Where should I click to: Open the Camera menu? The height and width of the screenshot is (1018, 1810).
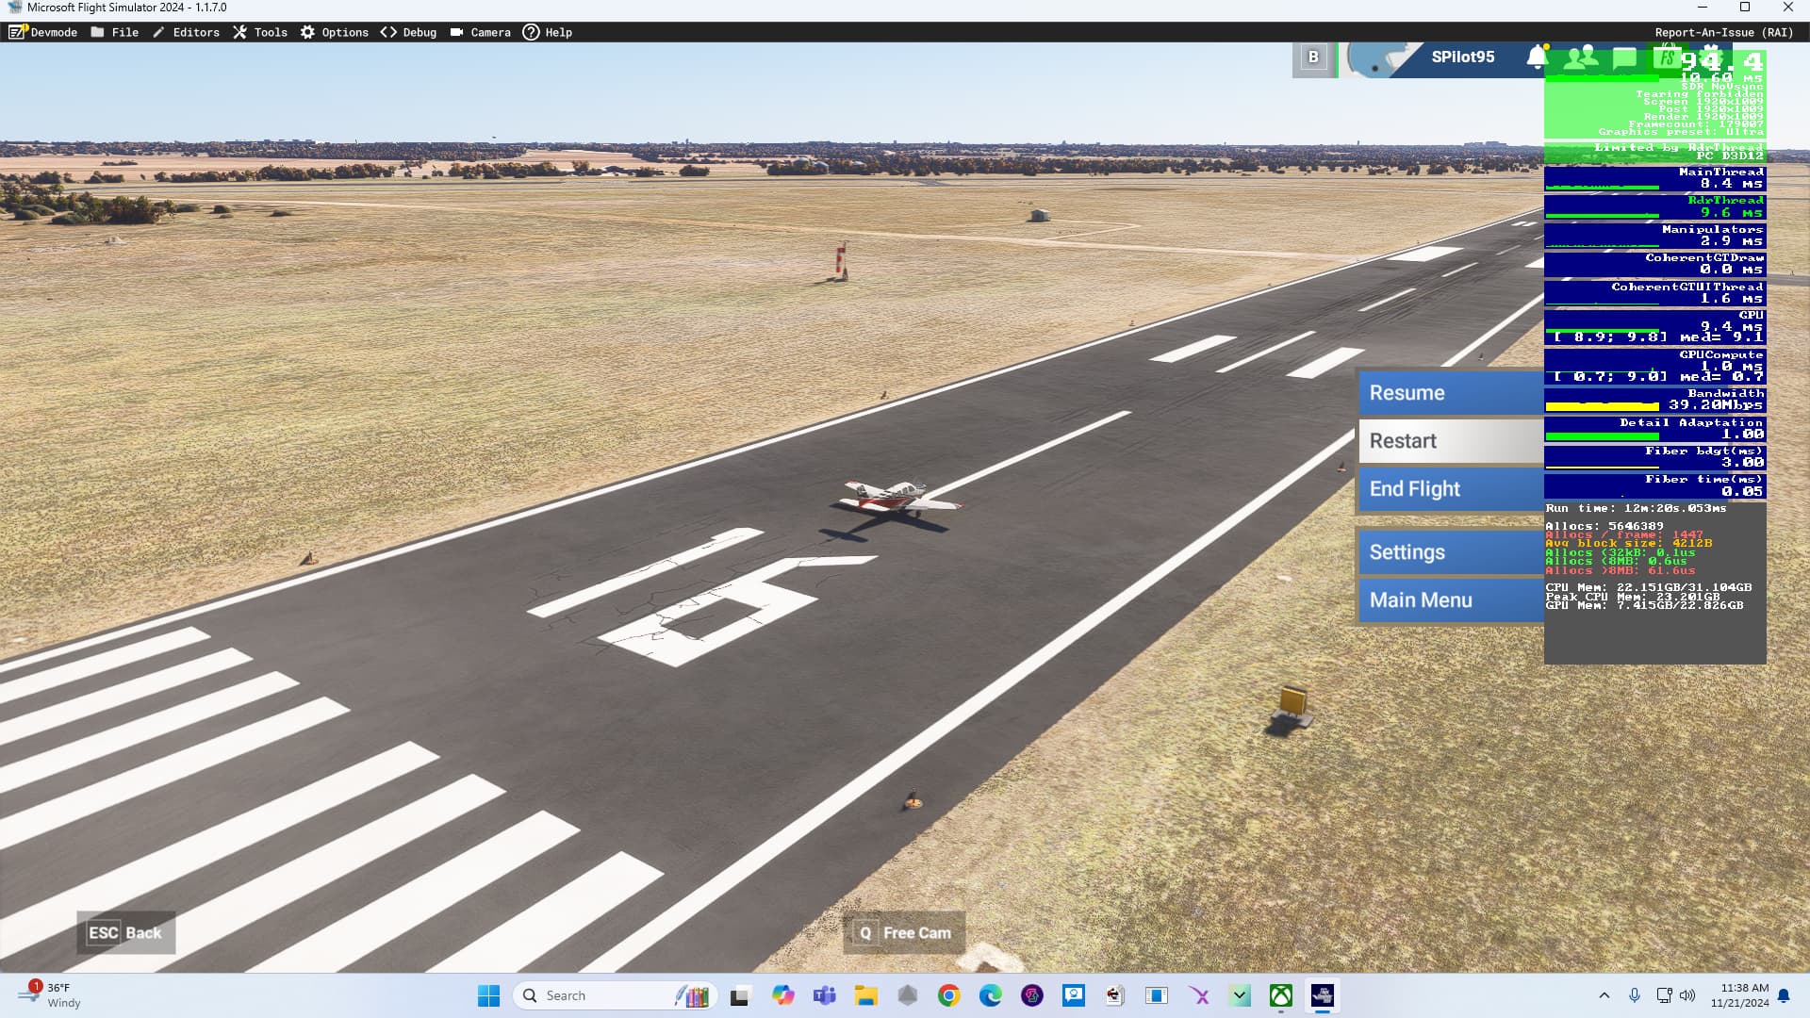481,32
